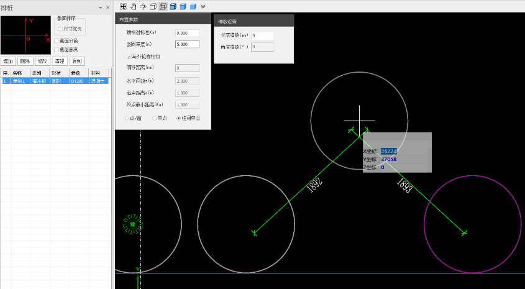Click the 删除 button

click(x=25, y=61)
